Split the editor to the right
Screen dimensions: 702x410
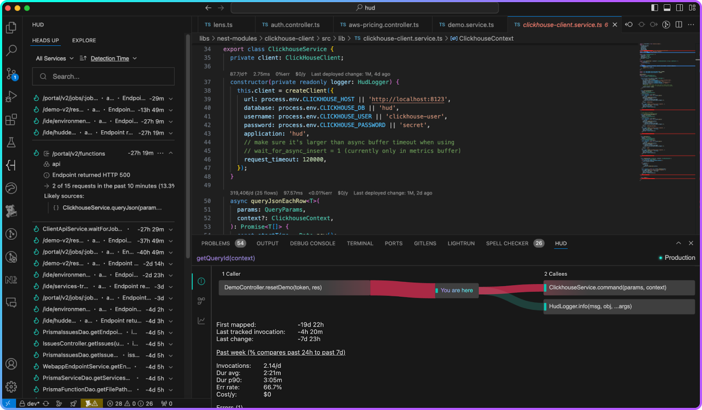pos(679,25)
